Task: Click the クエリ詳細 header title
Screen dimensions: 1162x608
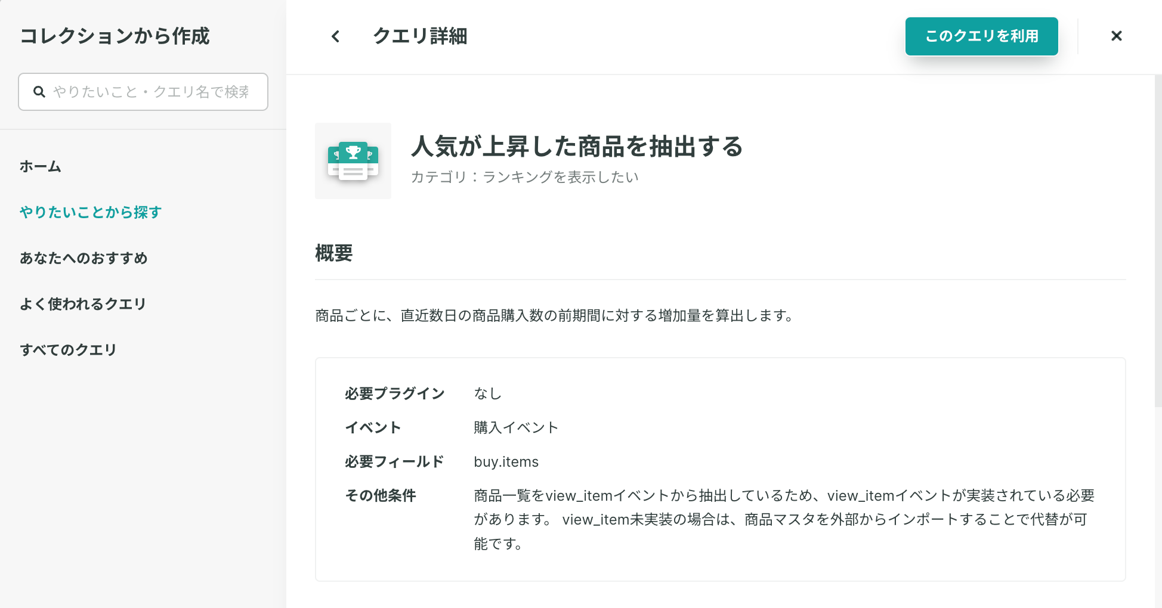Action: tap(420, 36)
